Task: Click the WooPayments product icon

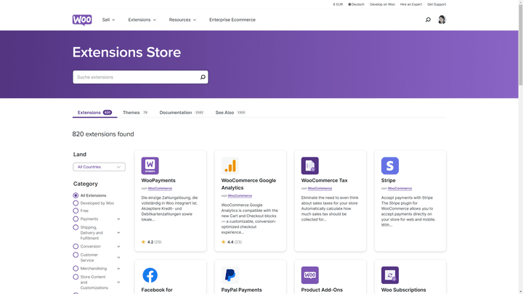Action: coord(150,166)
